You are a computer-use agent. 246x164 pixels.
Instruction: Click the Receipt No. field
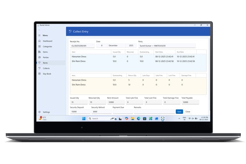click(82, 46)
